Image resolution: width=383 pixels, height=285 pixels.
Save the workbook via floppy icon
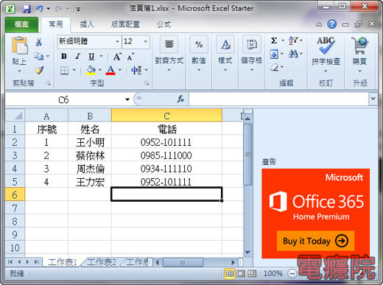(x=27, y=9)
